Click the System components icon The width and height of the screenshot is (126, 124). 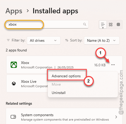pyautogui.click(x=13, y=117)
